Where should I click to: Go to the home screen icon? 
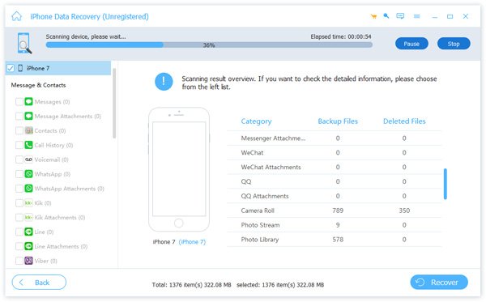17,16
